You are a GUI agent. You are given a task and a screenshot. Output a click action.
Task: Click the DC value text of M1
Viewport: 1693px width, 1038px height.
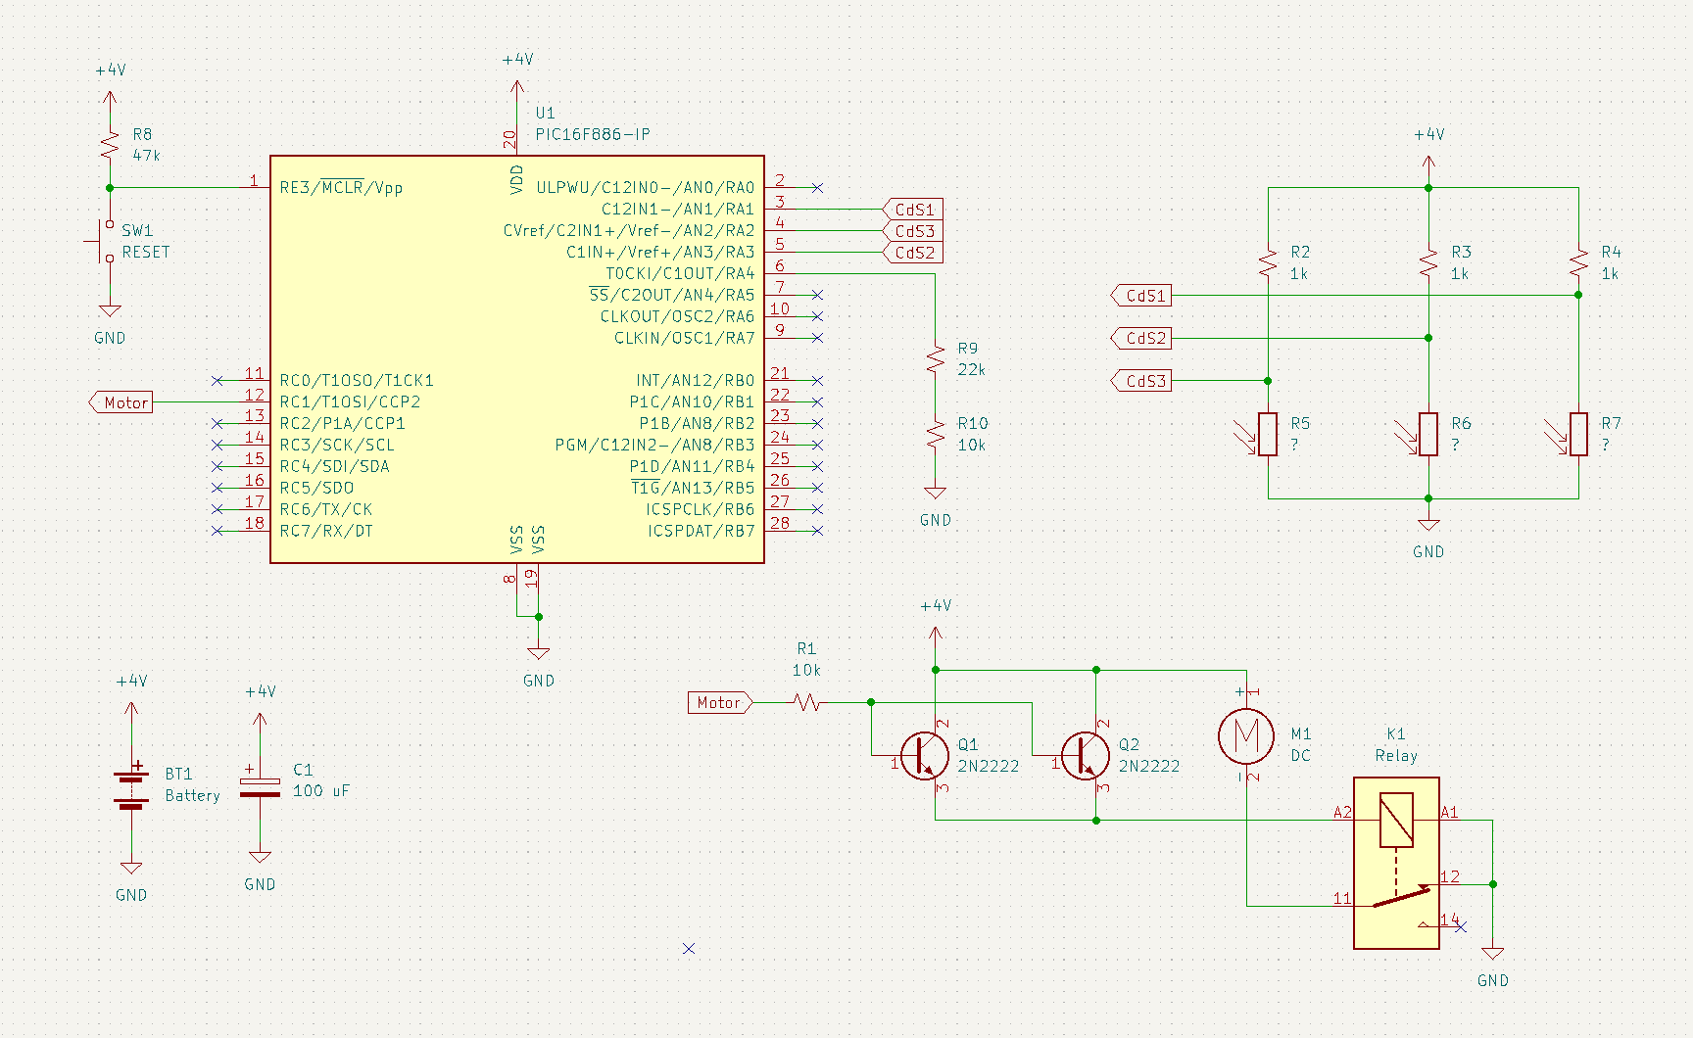(x=1301, y=755)
